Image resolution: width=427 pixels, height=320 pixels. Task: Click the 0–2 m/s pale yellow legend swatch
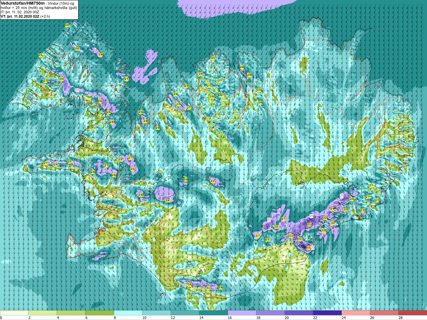coord(14,313)
